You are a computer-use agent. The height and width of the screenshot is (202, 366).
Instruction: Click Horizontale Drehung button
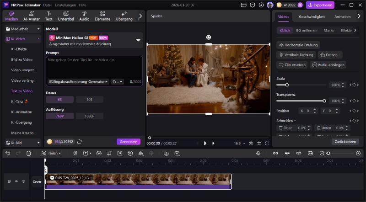click(298, 45)
